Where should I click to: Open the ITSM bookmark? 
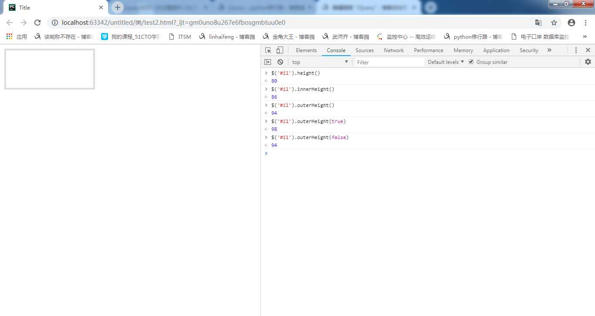[x=179, y=37]
